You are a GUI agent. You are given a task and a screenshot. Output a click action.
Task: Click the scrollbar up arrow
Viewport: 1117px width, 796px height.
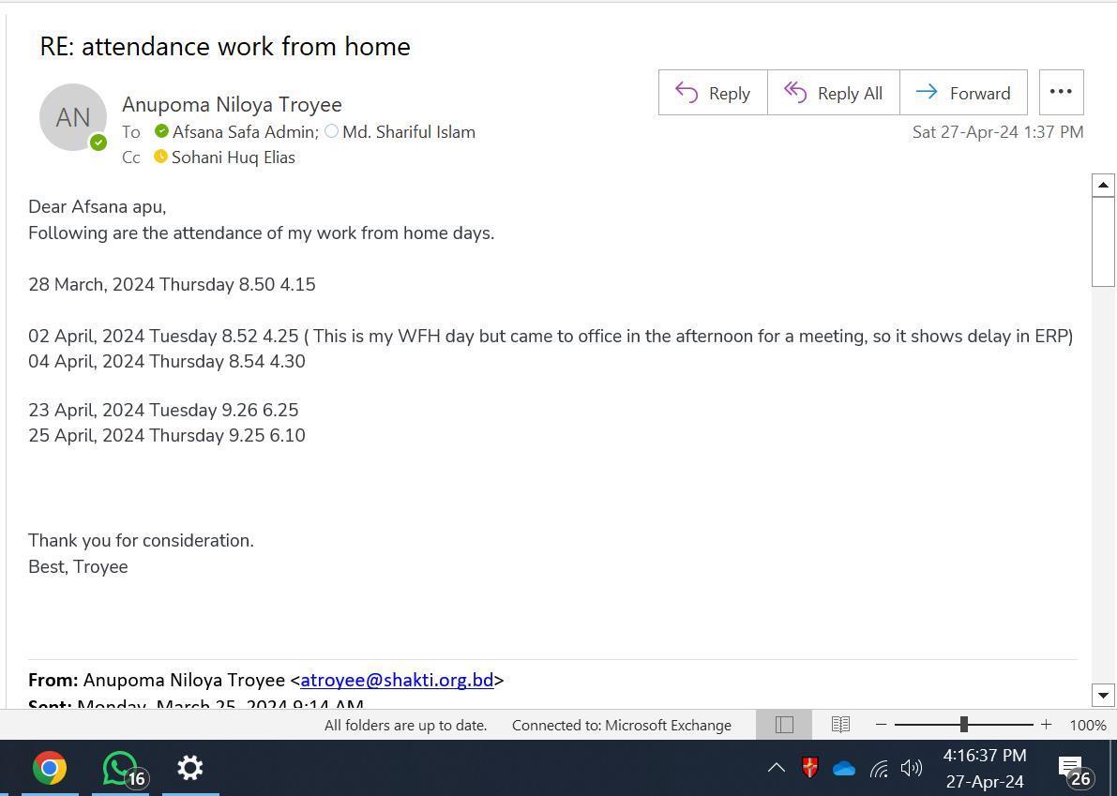coord(1103,185)
